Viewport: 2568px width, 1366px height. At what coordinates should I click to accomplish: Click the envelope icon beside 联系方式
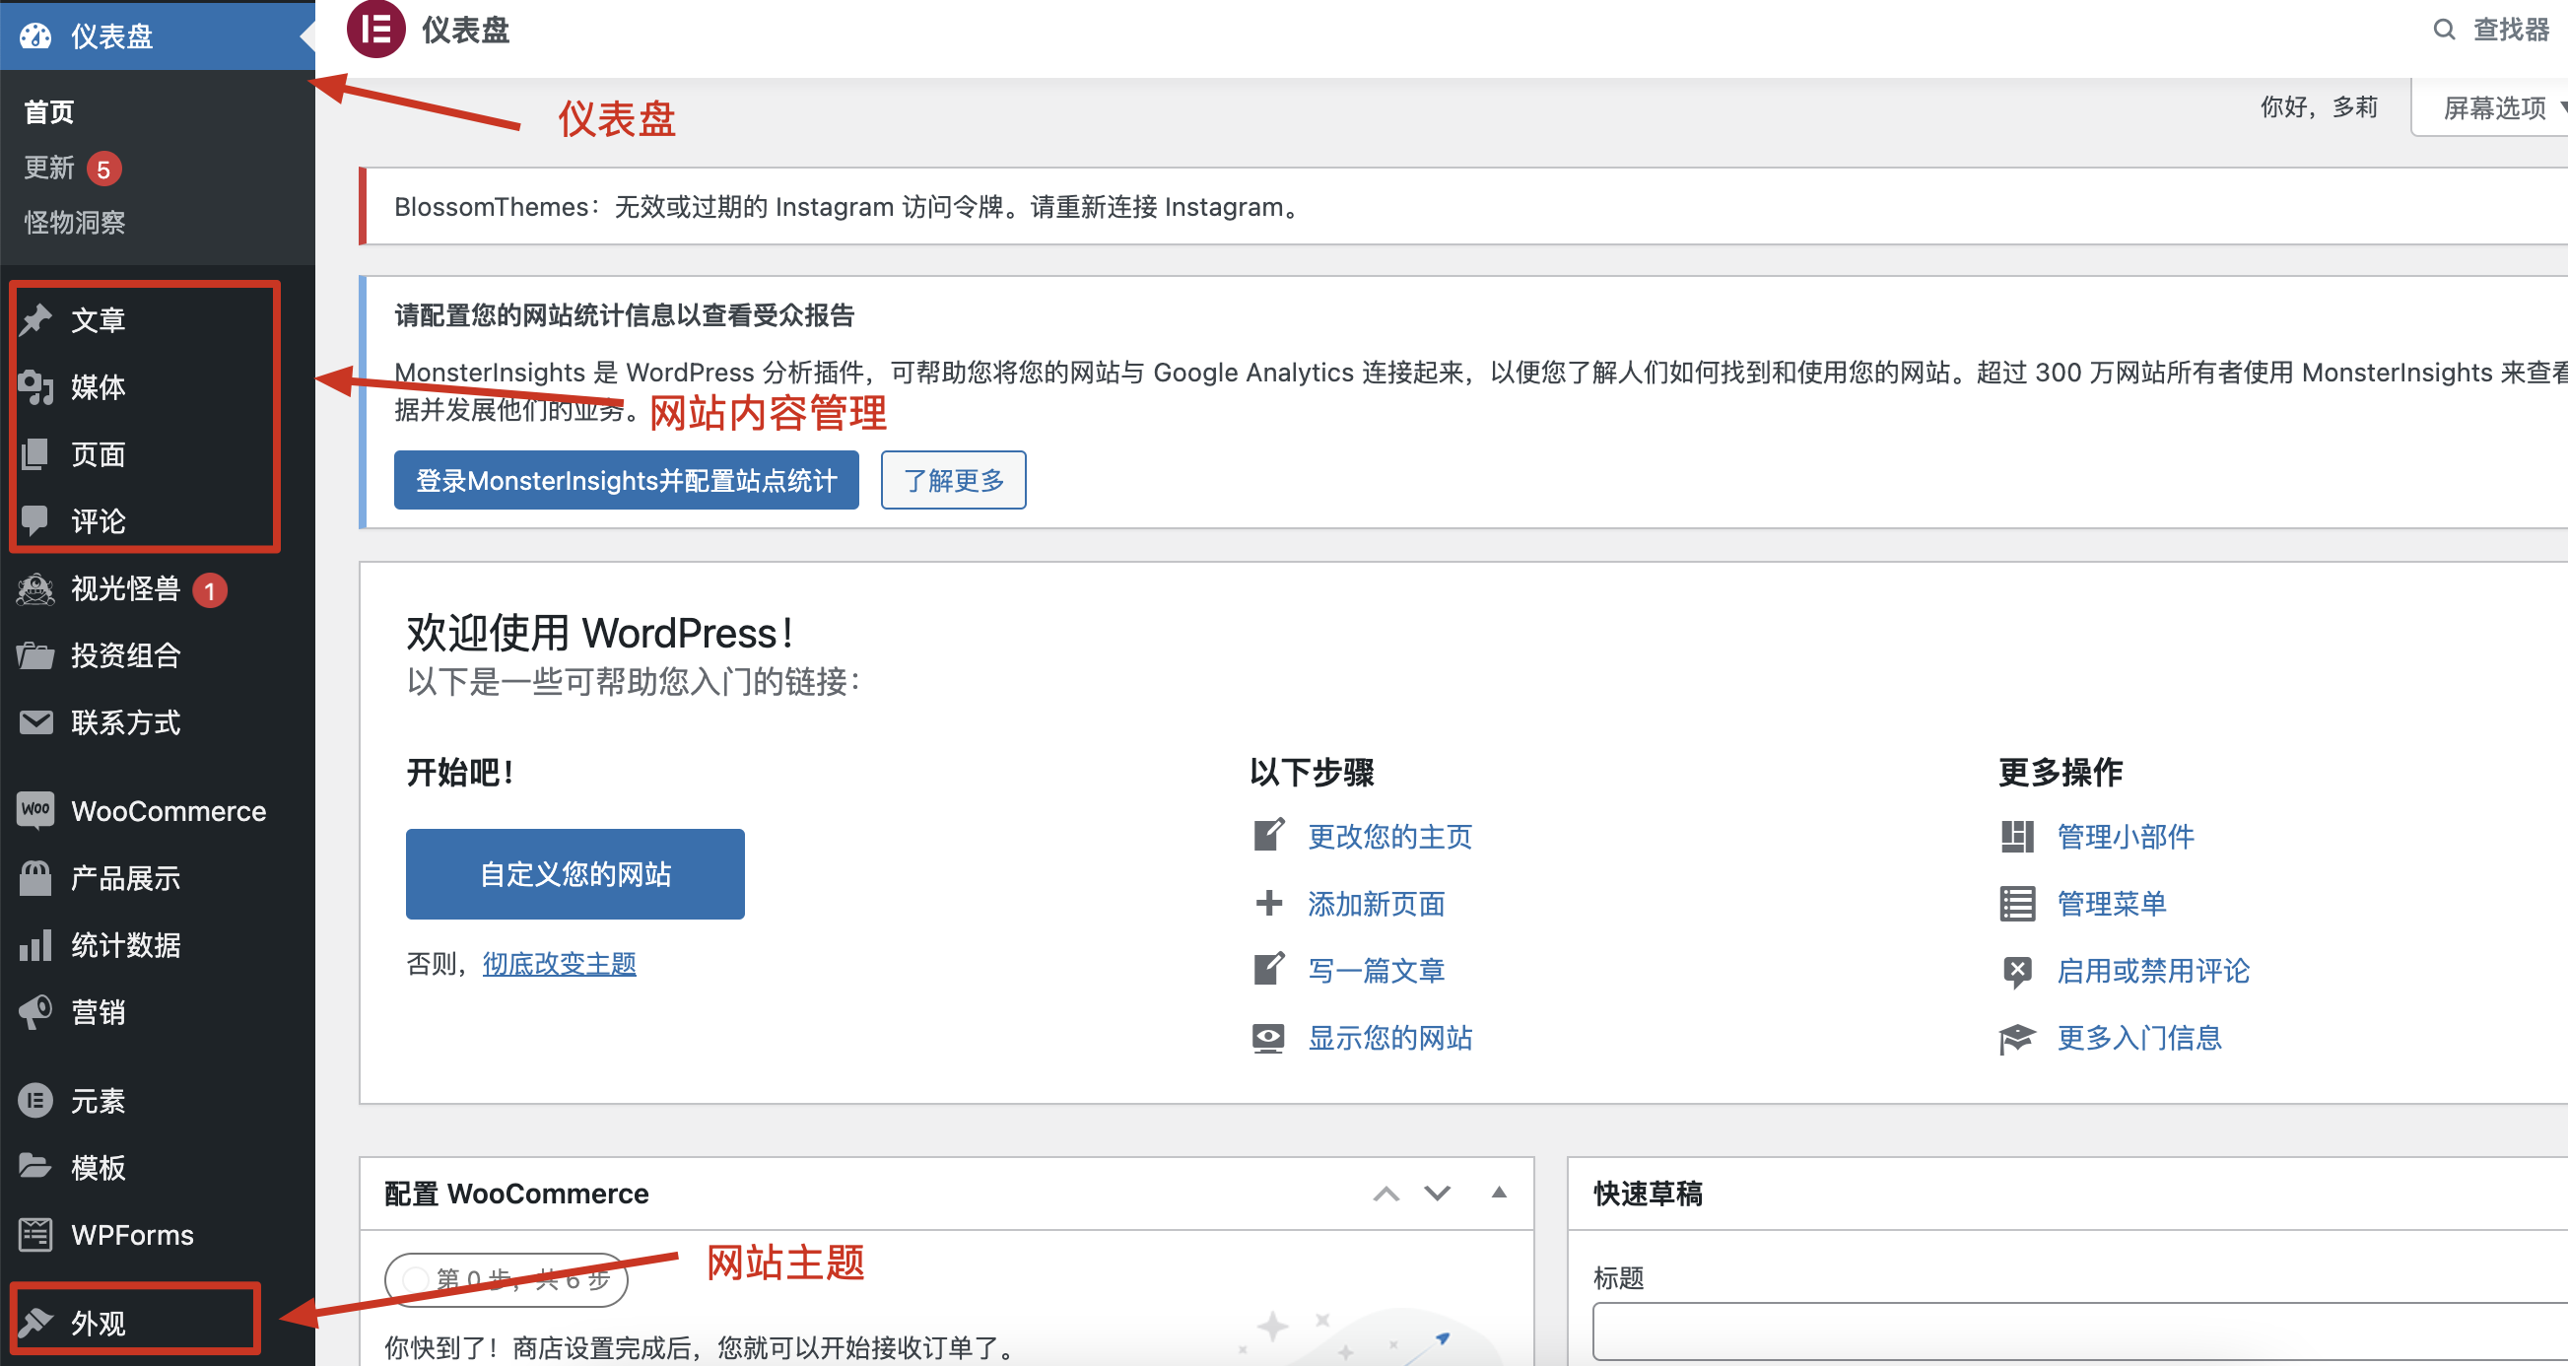point(35,722)
